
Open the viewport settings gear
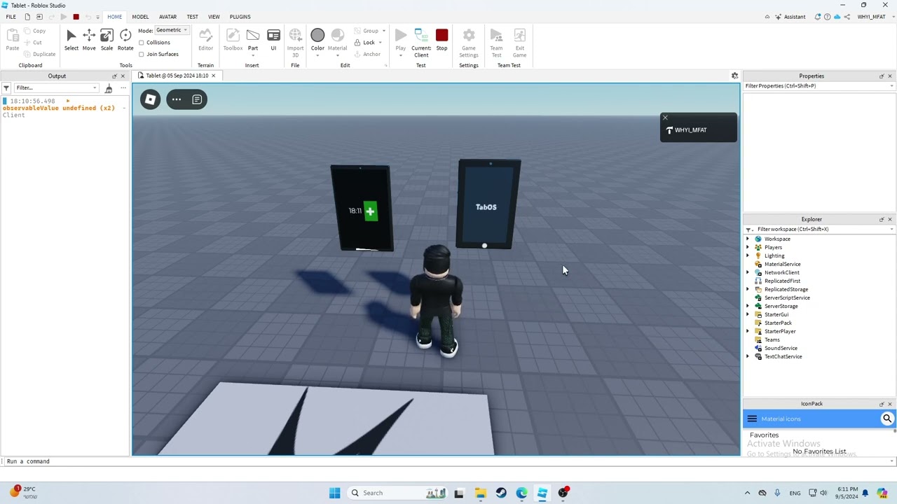pos(734,76)
